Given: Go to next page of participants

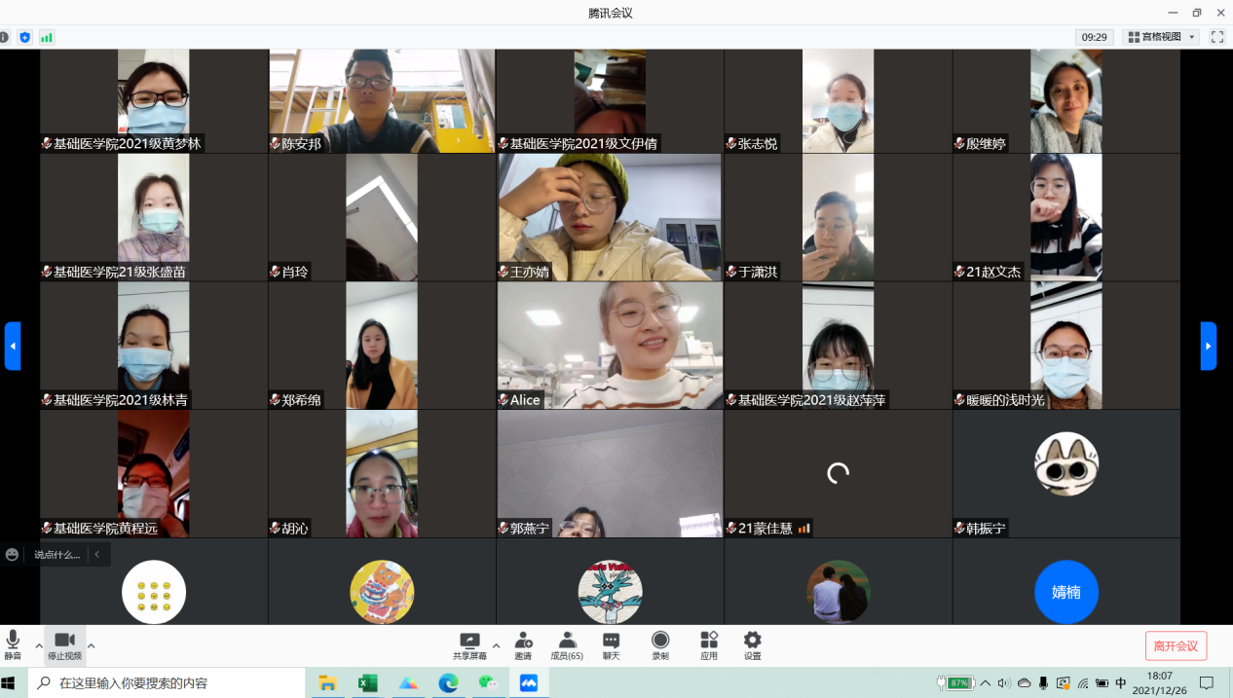Looking at the screenshot, I should pyautogui.click(x=1209, y=346).
